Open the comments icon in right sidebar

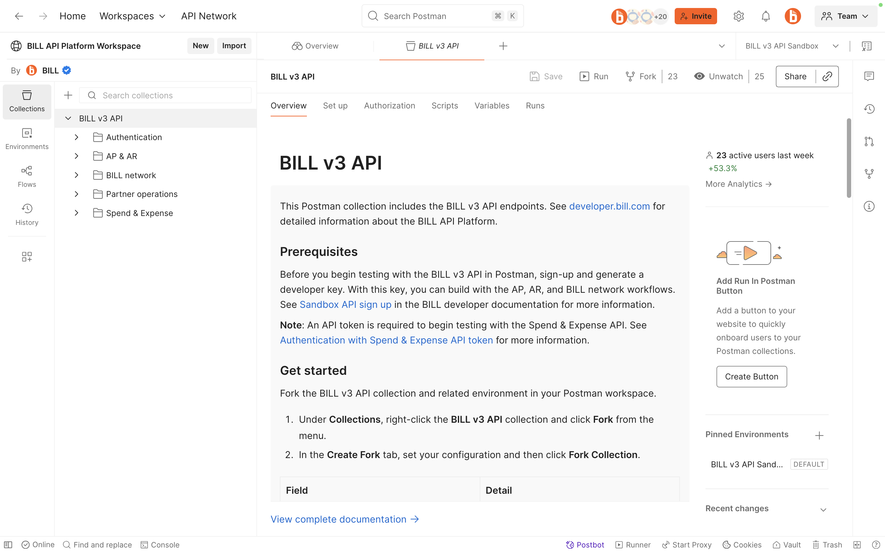869,76
